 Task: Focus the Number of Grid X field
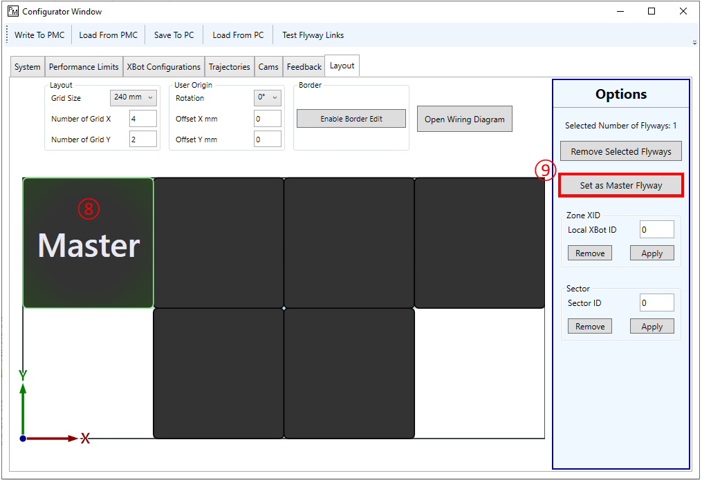142,119
